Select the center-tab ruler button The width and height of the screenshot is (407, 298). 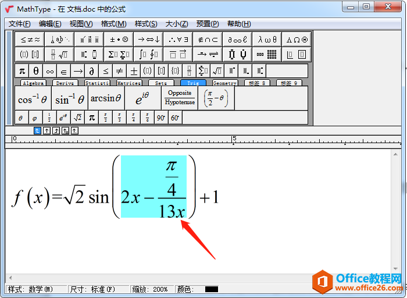pos(47,131)
